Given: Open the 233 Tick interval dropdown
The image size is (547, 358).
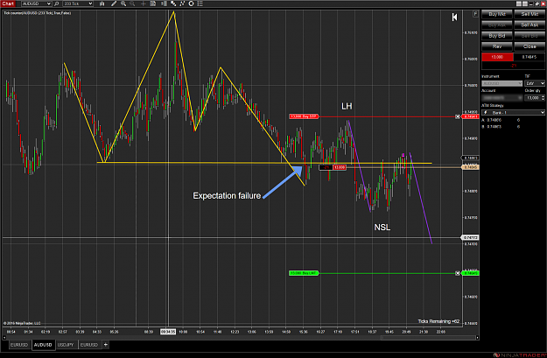Looking at the screenshot, I should (78, 4).
